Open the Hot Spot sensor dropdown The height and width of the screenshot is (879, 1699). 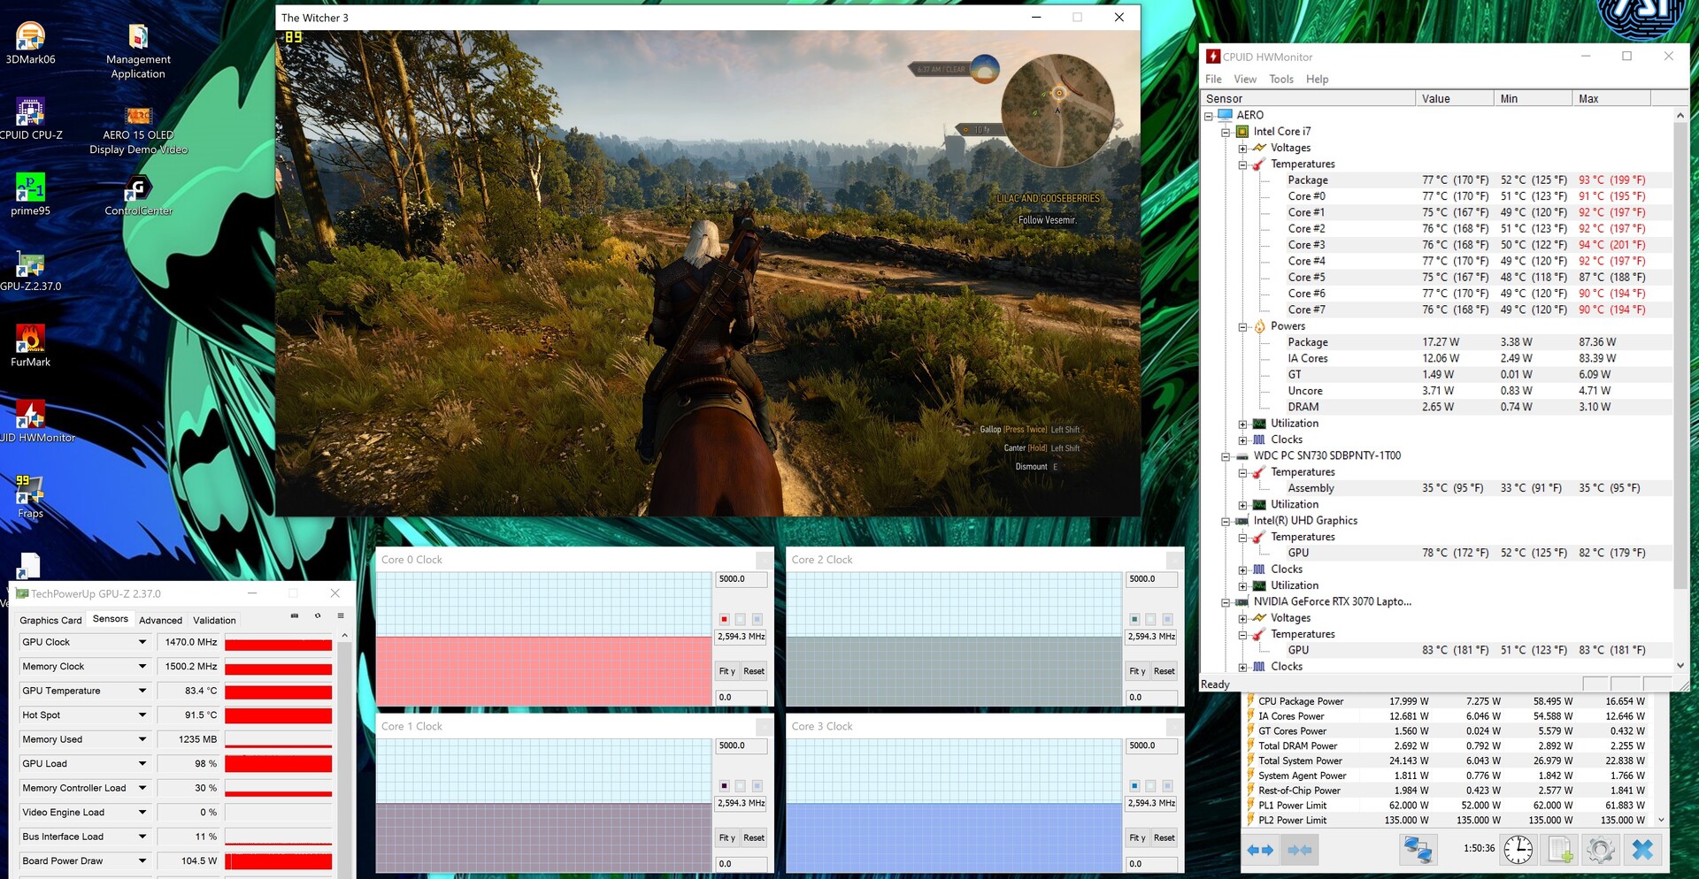pos(142,715)
